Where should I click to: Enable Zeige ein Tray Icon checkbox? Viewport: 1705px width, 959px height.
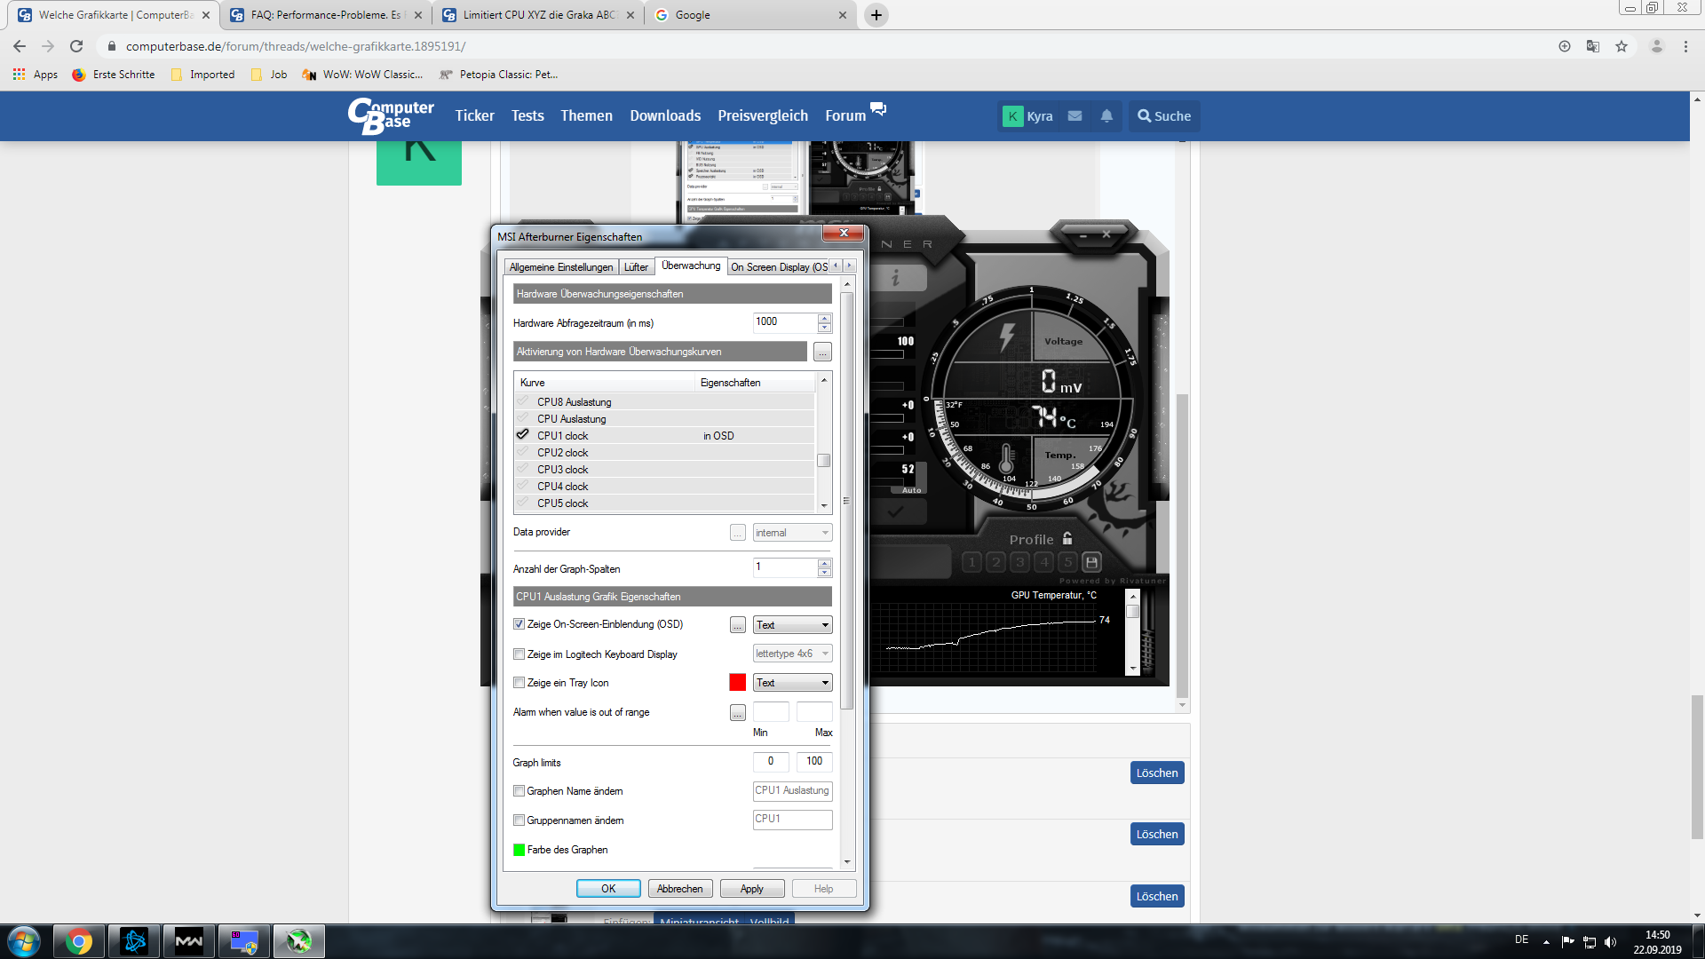click(x=519, y=683)
